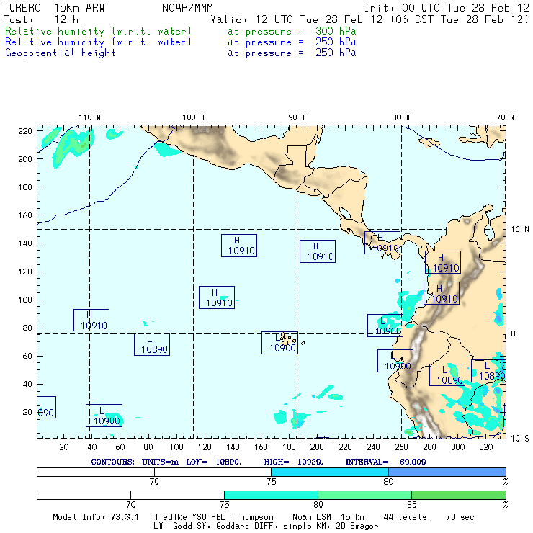Click the '10 N' latitude label
The image size is (533, 533).
coord(520,230)
